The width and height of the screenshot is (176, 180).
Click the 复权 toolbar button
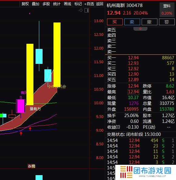click(25, 4)
